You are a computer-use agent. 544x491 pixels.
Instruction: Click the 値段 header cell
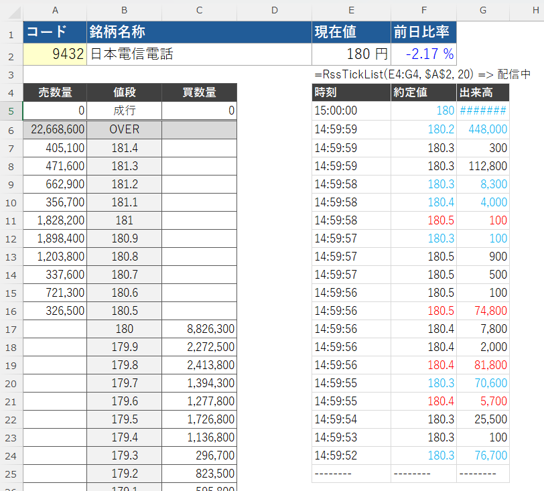point(124,92)
